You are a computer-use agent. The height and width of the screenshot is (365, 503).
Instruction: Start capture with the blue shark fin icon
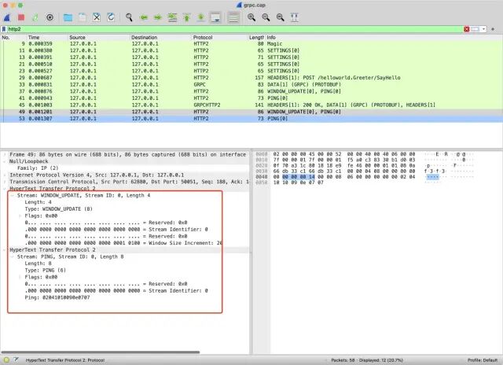click(7, 17)
